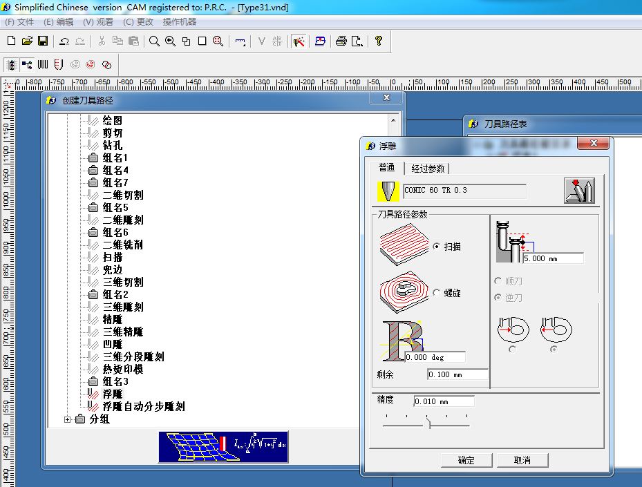Click the 5.000 mm depth field

553,258
